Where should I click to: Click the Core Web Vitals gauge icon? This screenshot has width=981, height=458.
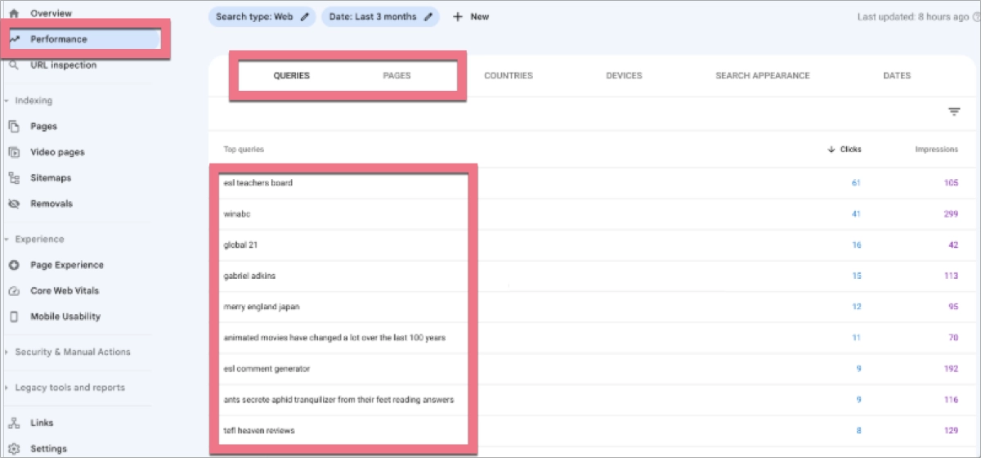pyautogui.click(x=13, y=290)
